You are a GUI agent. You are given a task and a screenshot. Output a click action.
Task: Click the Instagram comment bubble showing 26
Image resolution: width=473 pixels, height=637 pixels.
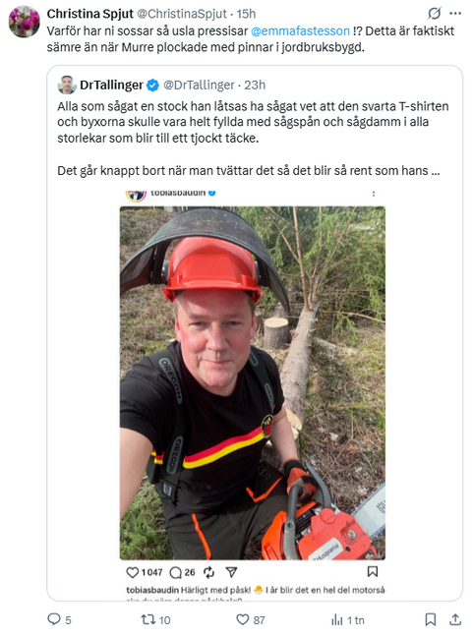[176, 572]
